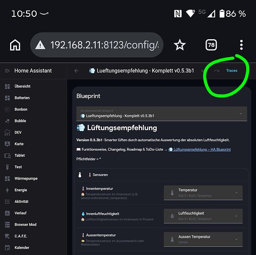
Task: Click the insecure connection warning icon
Action: click(x=40, y=45)
